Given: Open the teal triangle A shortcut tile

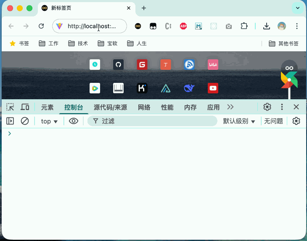Looking at the screenshot, I should click(166, 88).
